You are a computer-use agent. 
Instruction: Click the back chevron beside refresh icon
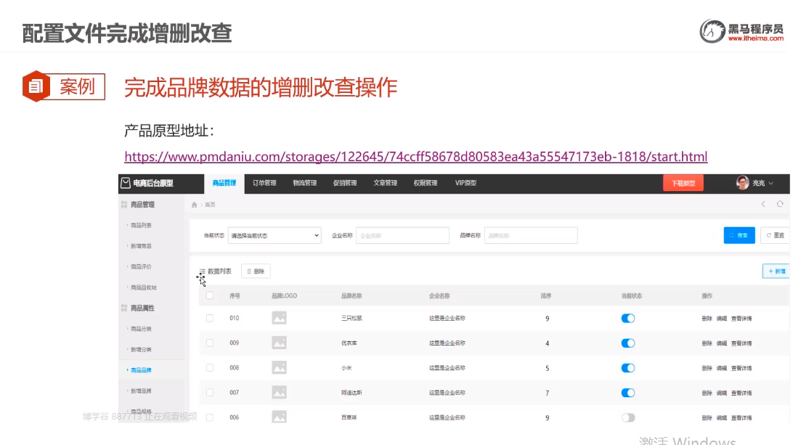(763, 204)
